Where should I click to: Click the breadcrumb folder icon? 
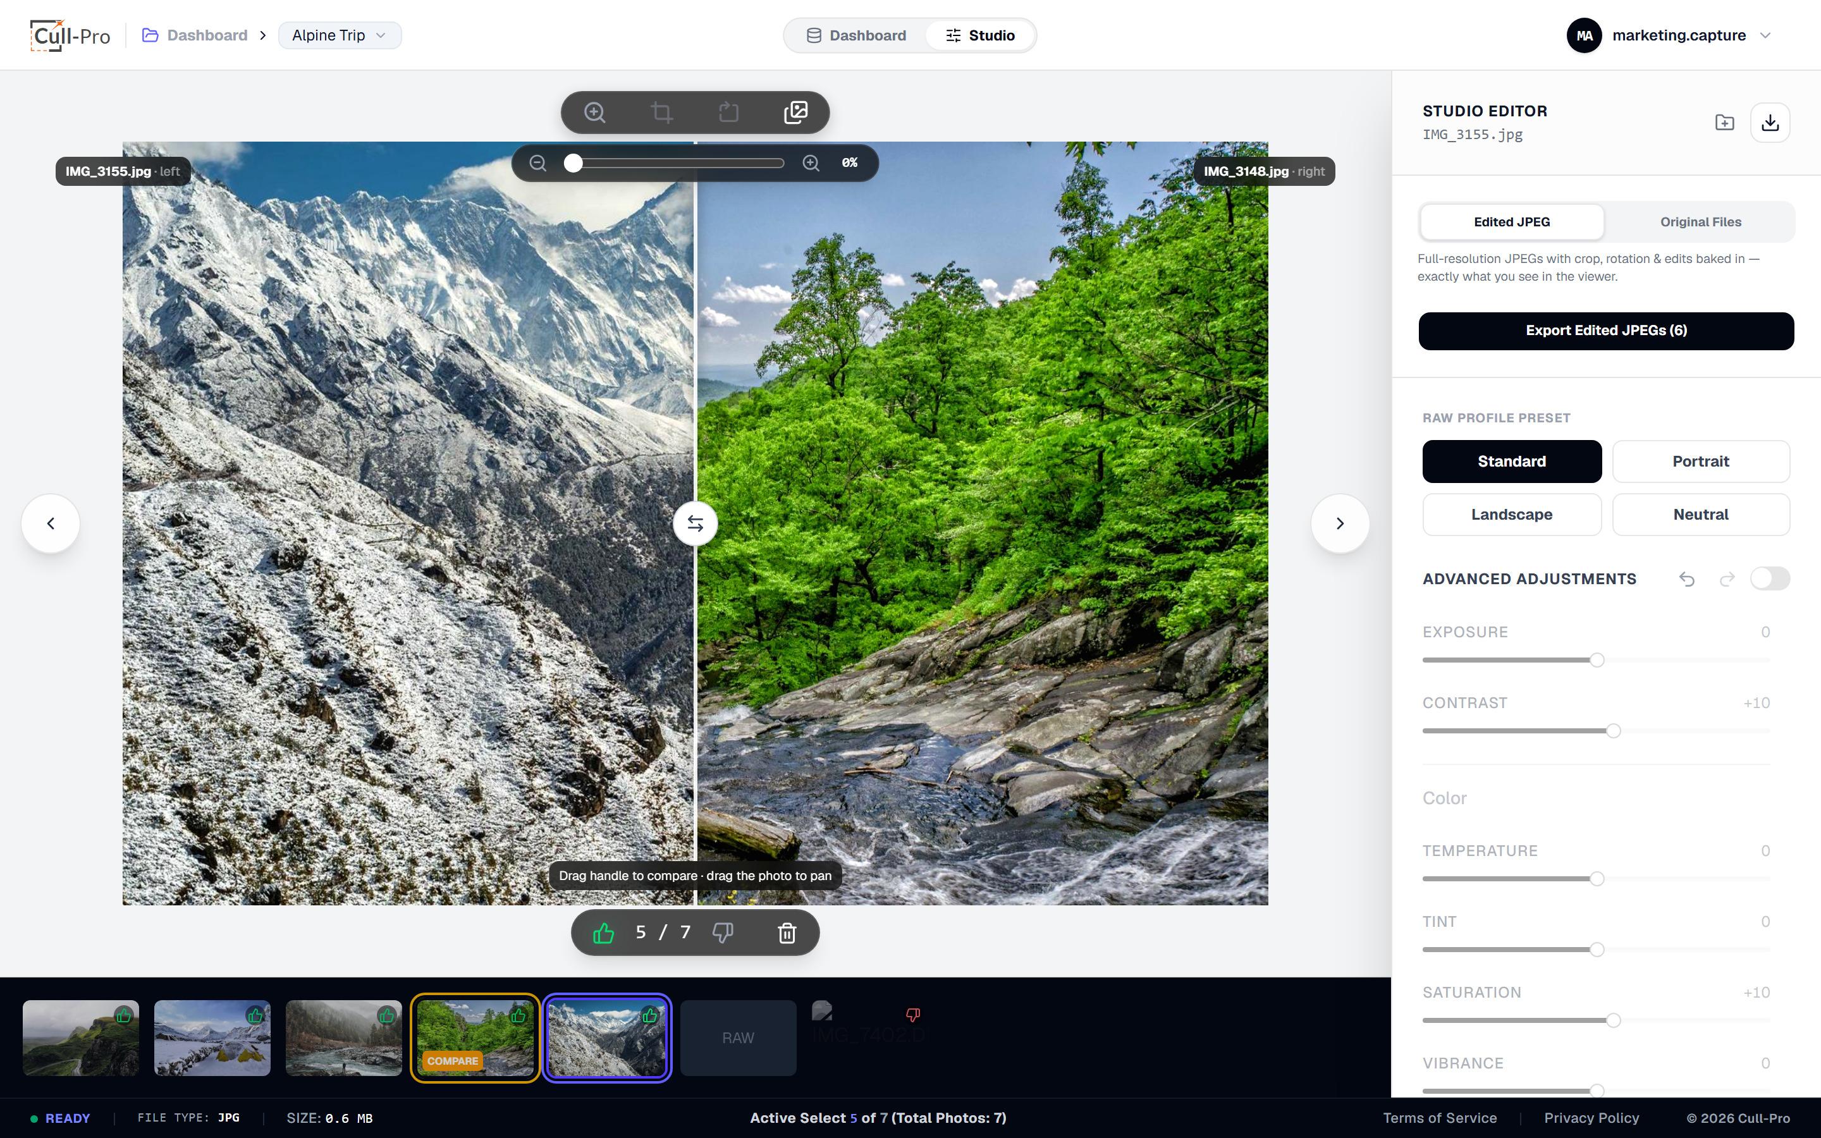(x=150, y=35)
